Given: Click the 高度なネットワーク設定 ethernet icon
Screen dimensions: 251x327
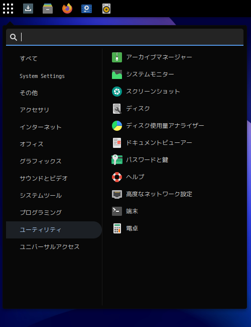Looking at the screenshot, I should pyautogui.click(x=117, y=194).
